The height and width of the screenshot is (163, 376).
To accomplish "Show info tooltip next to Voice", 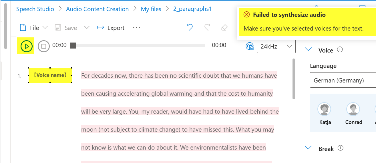I will point(340,50).
